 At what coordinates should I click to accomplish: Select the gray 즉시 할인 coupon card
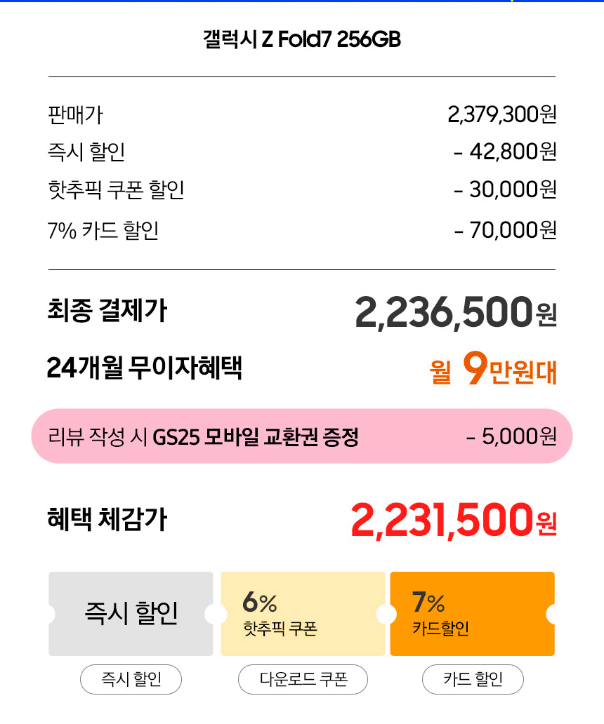(131, 614)
